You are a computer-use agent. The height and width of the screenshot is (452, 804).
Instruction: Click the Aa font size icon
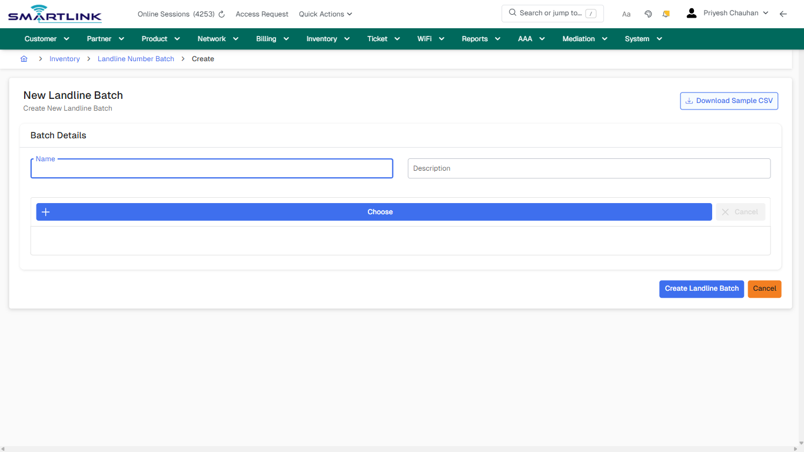626,14
